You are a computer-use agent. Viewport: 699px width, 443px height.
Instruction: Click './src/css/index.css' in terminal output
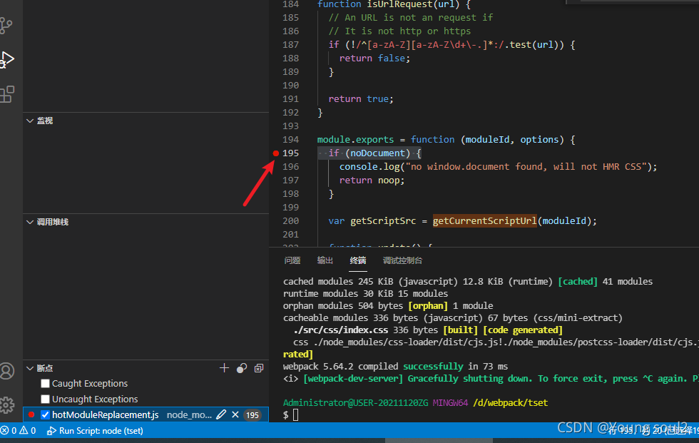pos(341,330)
